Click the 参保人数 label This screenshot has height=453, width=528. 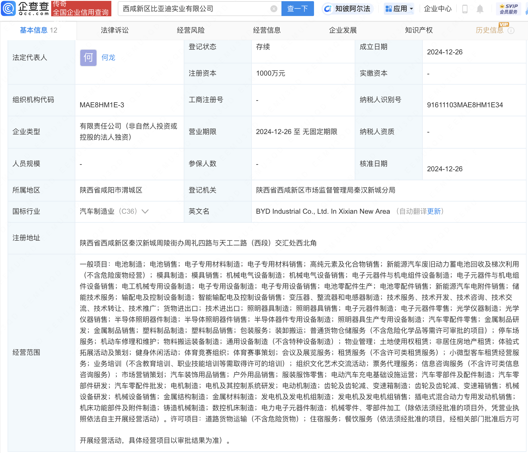pos(203,164)
